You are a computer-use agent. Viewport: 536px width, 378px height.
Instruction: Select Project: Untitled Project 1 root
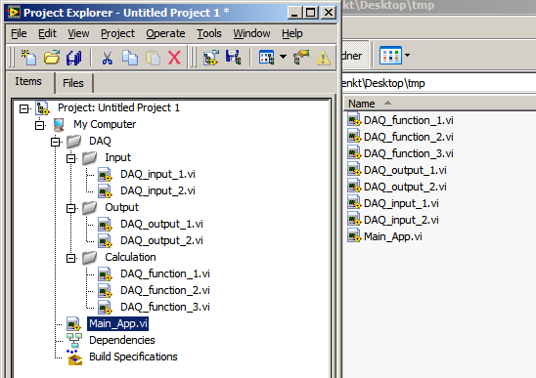tap(118, 107)
